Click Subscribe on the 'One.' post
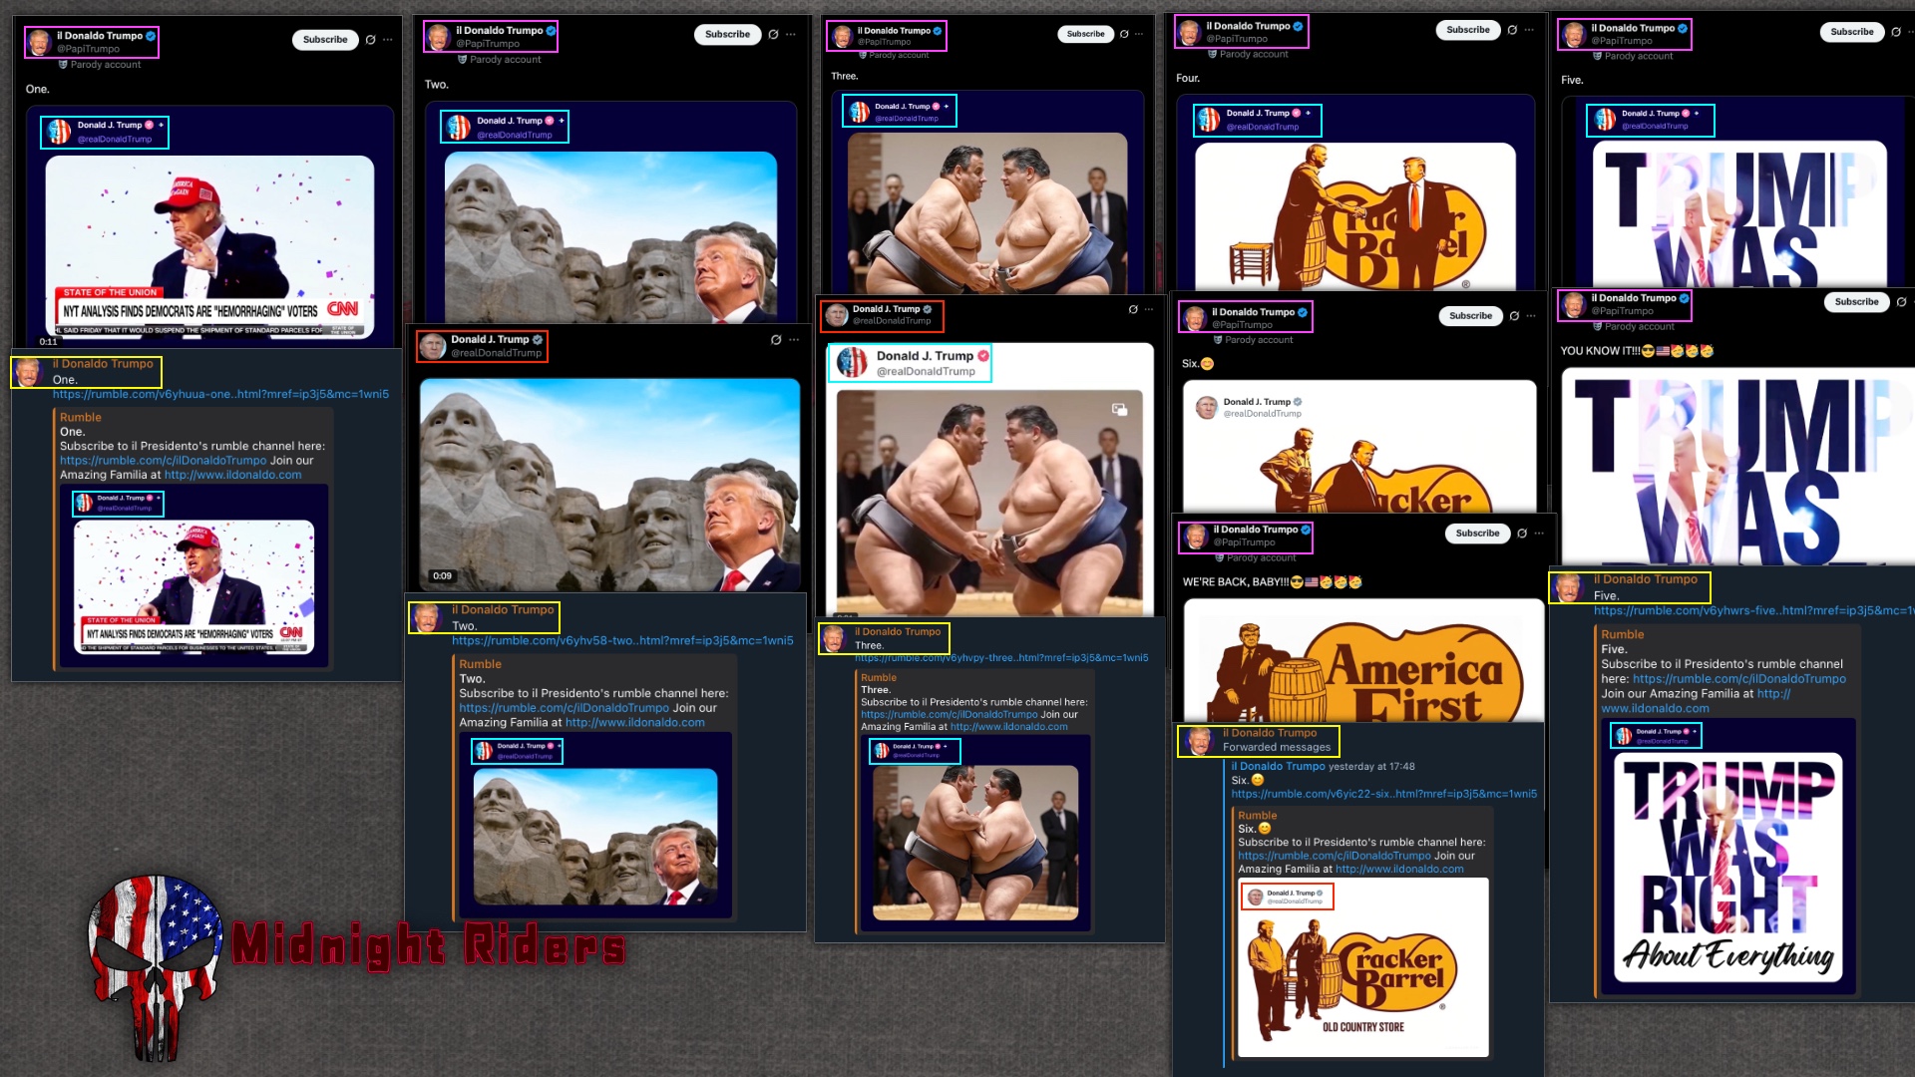Screen dimensions: 1915x1077 coord(325,40)
